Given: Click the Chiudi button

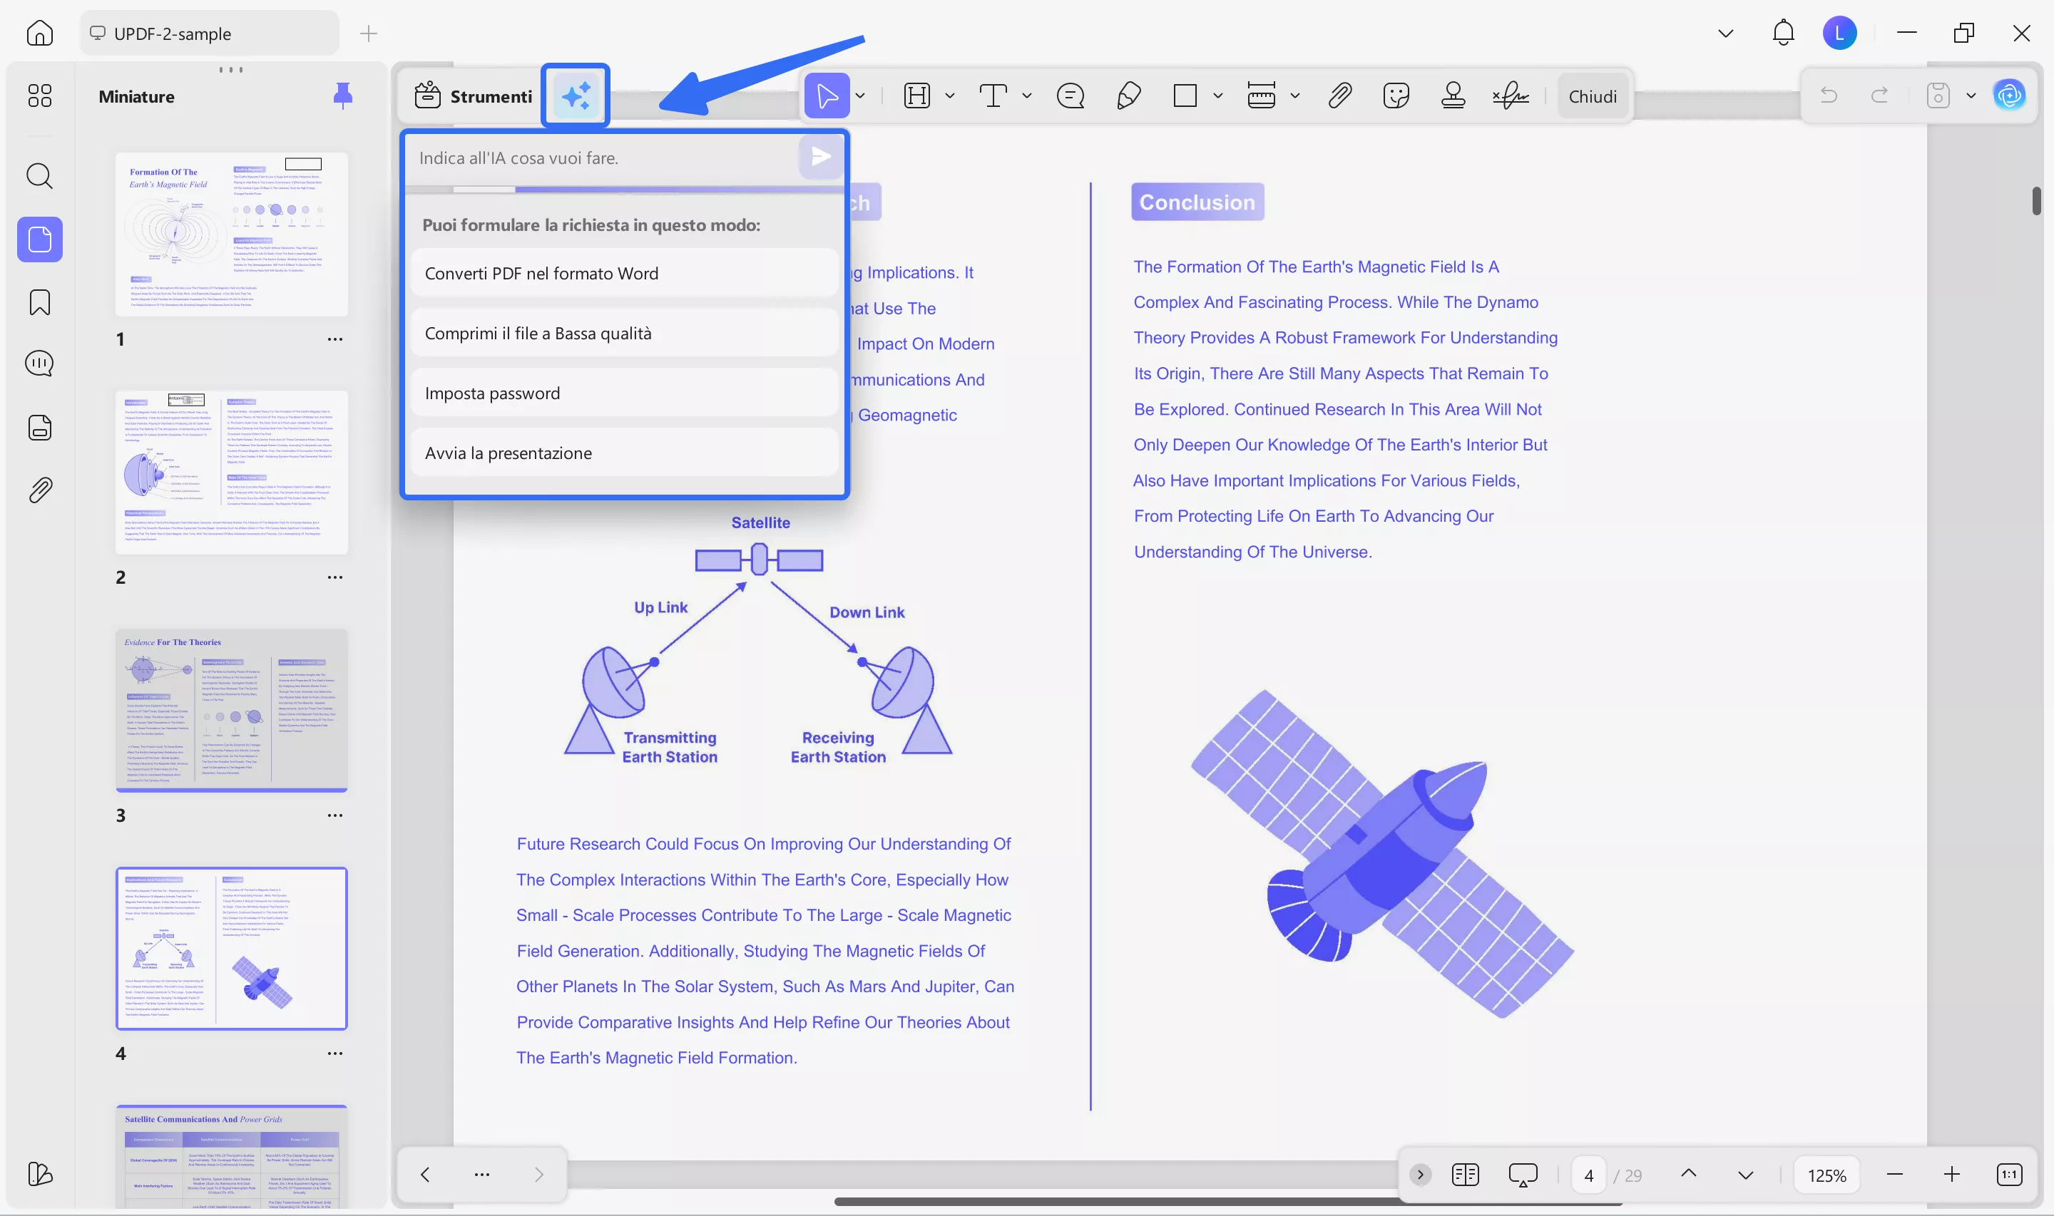Looking at the screenshot, I should click(x=1592, y=96).
